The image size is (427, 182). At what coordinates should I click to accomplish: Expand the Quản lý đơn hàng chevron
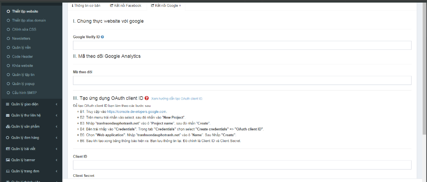[56, 138]
